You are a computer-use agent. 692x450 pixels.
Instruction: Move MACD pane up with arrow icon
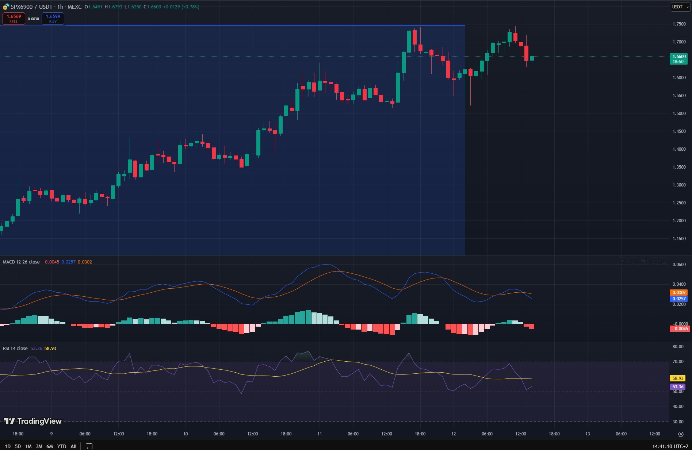623,262
